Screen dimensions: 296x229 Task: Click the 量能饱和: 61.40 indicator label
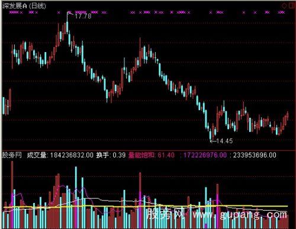click(152, 155)
